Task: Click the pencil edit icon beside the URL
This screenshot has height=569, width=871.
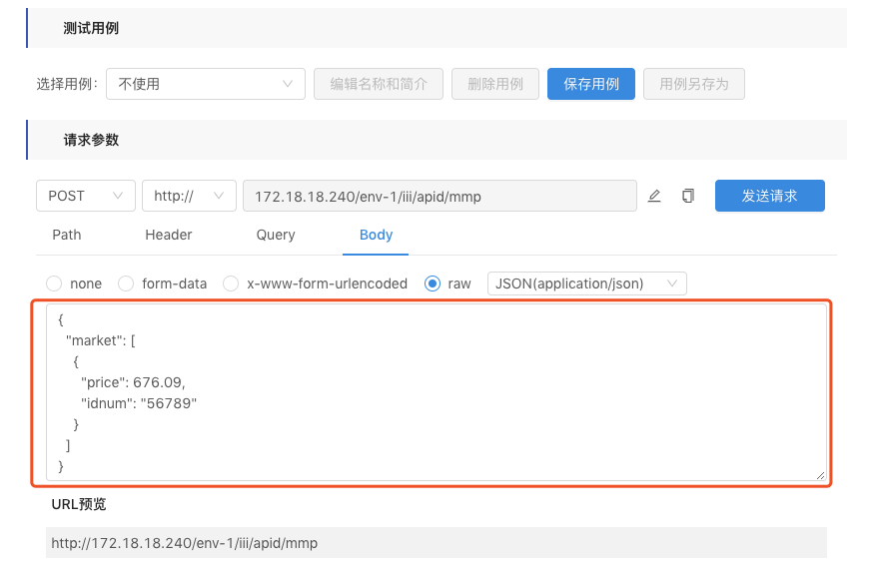Action: click(654, 196)
